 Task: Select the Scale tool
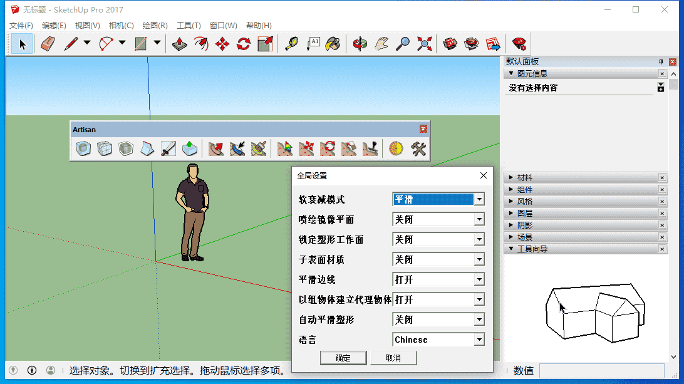[x=265, y=44]
